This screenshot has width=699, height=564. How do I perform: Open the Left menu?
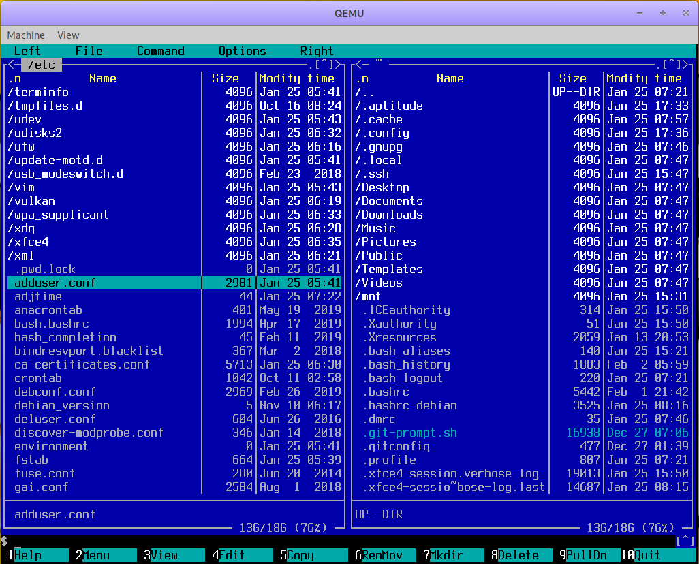coord(27,51)
